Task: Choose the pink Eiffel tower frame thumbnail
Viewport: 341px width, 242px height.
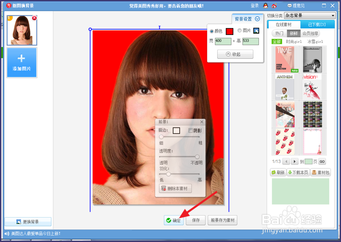Action: pyautogui.click(x=313, y=142)
